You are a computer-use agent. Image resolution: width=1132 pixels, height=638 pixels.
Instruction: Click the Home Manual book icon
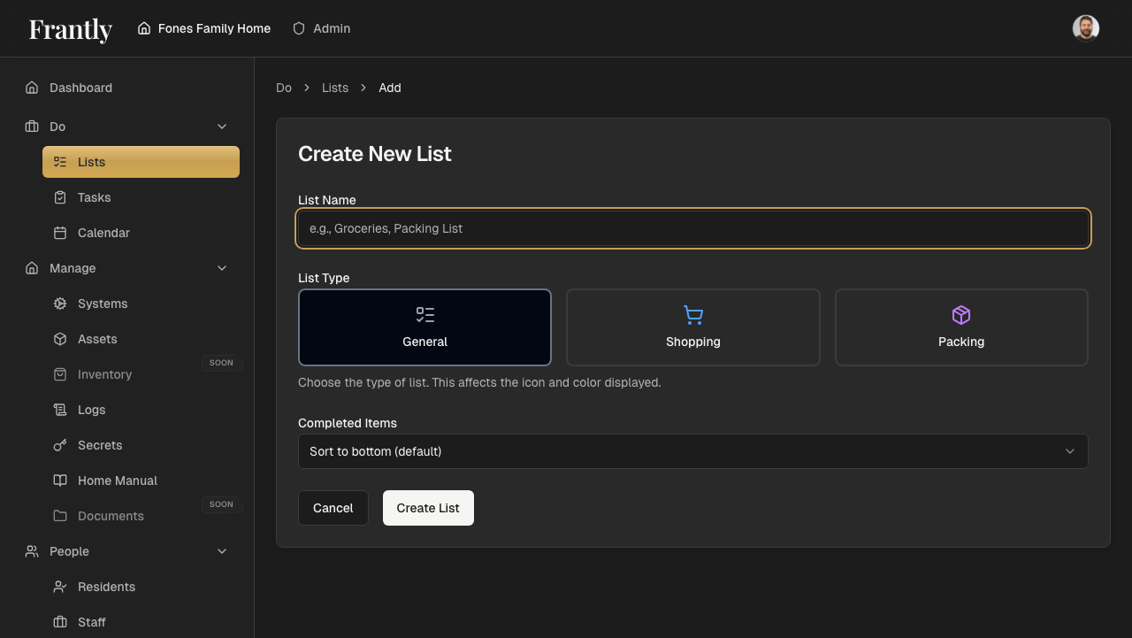tap(59, 480)
